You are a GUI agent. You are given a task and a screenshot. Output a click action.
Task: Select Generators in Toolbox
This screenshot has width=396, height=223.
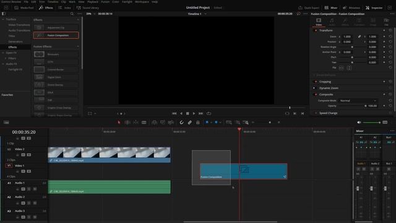[x=15, y=42]
